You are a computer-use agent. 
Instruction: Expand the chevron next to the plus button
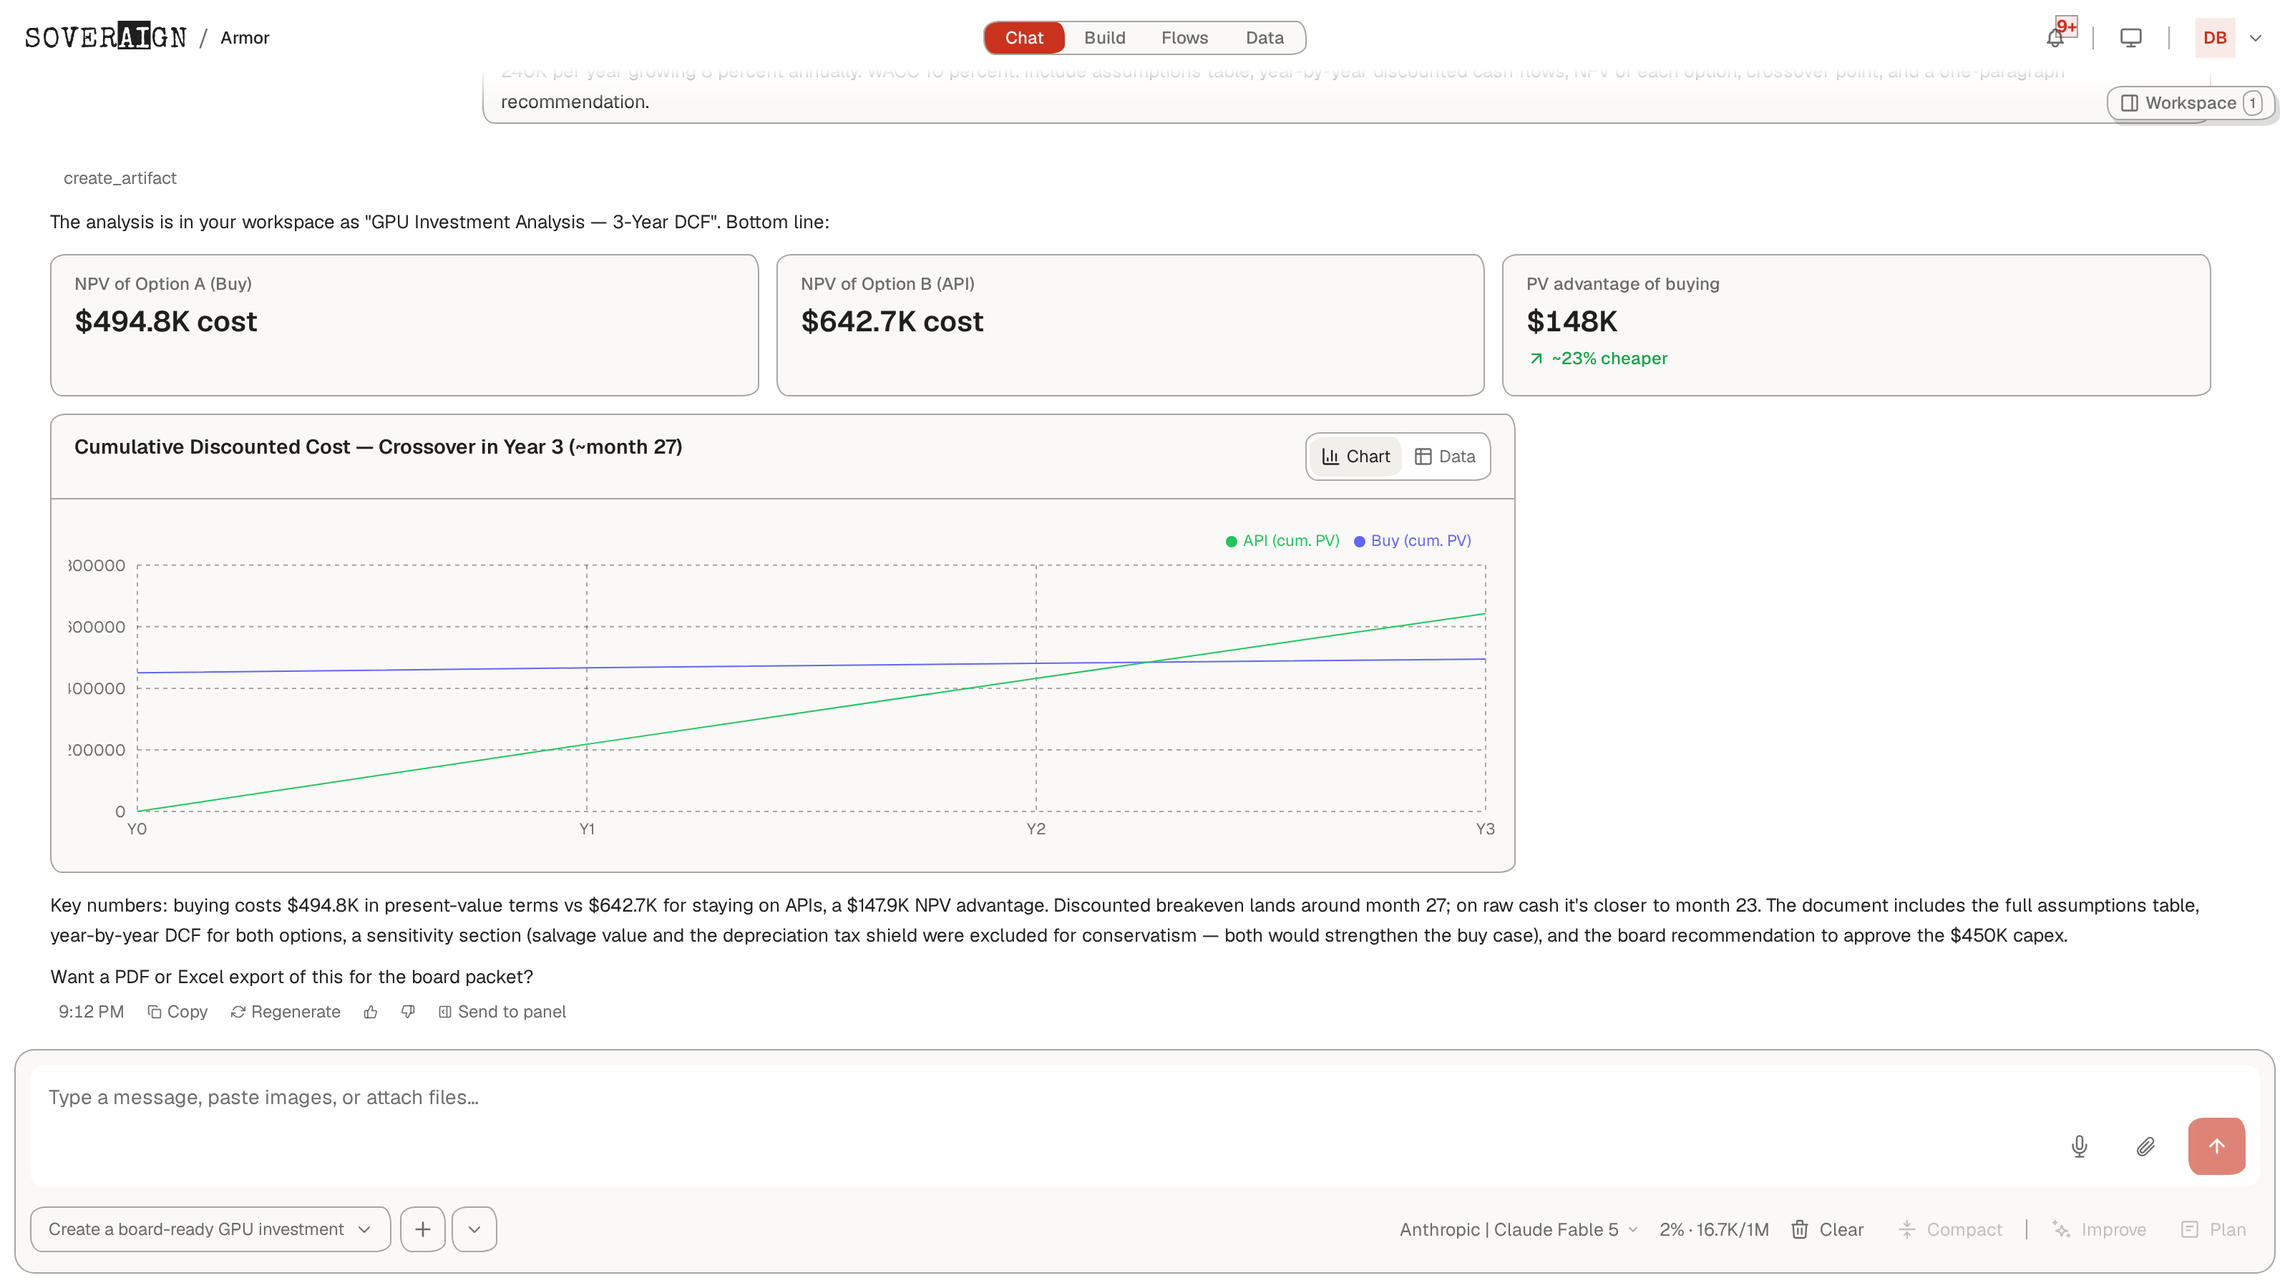click(x=474, y=1229)
